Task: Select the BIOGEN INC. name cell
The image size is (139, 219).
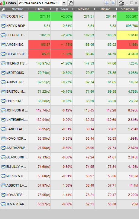Action: 17,16
